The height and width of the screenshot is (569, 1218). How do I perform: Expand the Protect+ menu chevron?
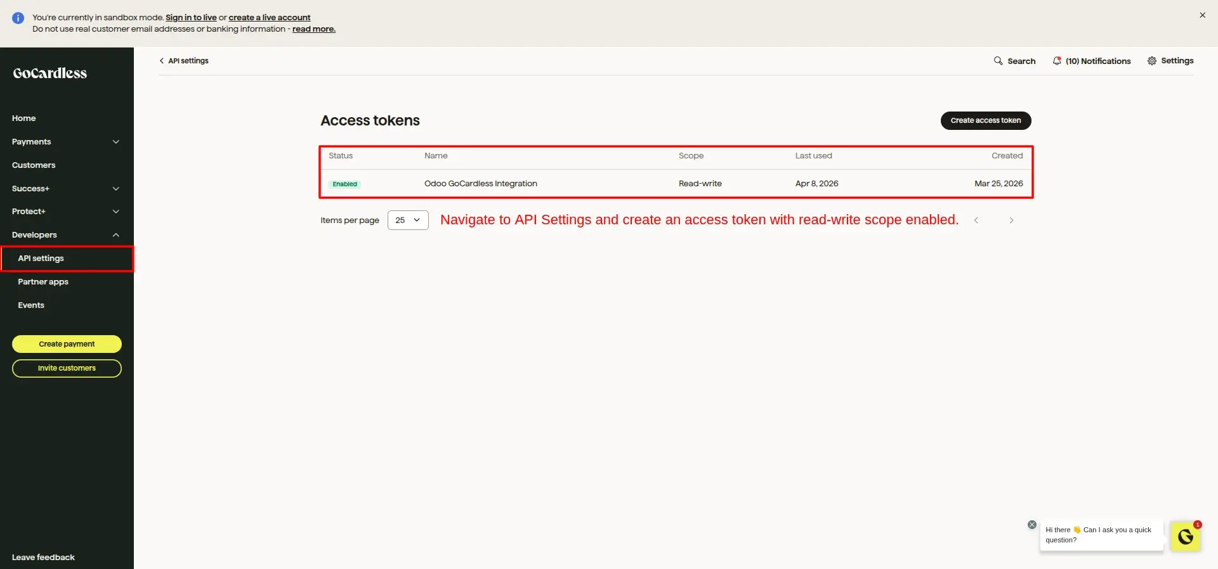pyautogui.click(x=116, y=212)
